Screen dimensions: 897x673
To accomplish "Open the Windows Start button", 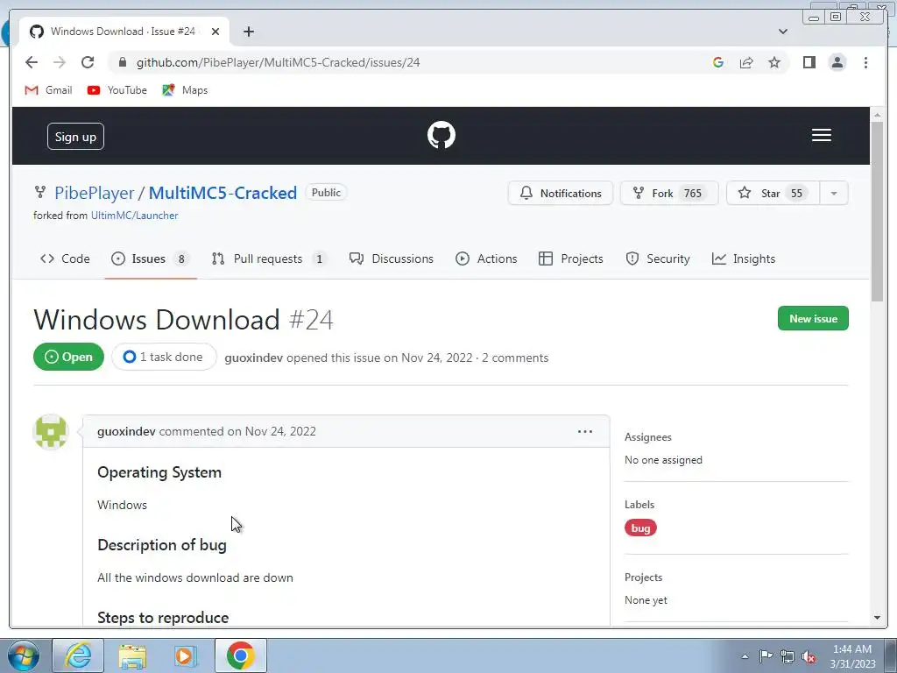I will [x=23, y=655].
